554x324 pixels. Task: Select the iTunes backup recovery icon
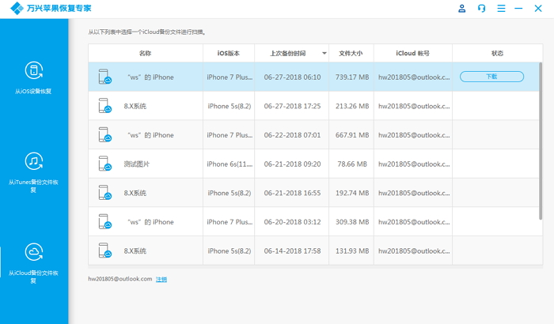(34, 161)
